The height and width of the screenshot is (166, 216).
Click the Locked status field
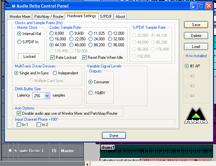[x=29, y=57]
